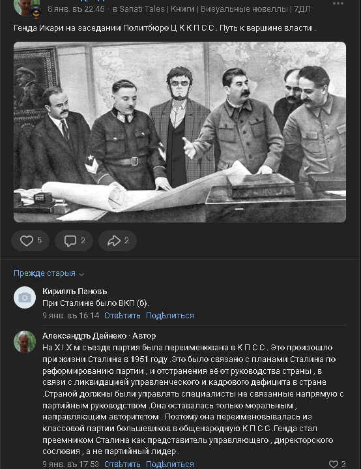
Task: Reply to Кириллъ Пановъ's comment
Action: [x=123, y=316]
